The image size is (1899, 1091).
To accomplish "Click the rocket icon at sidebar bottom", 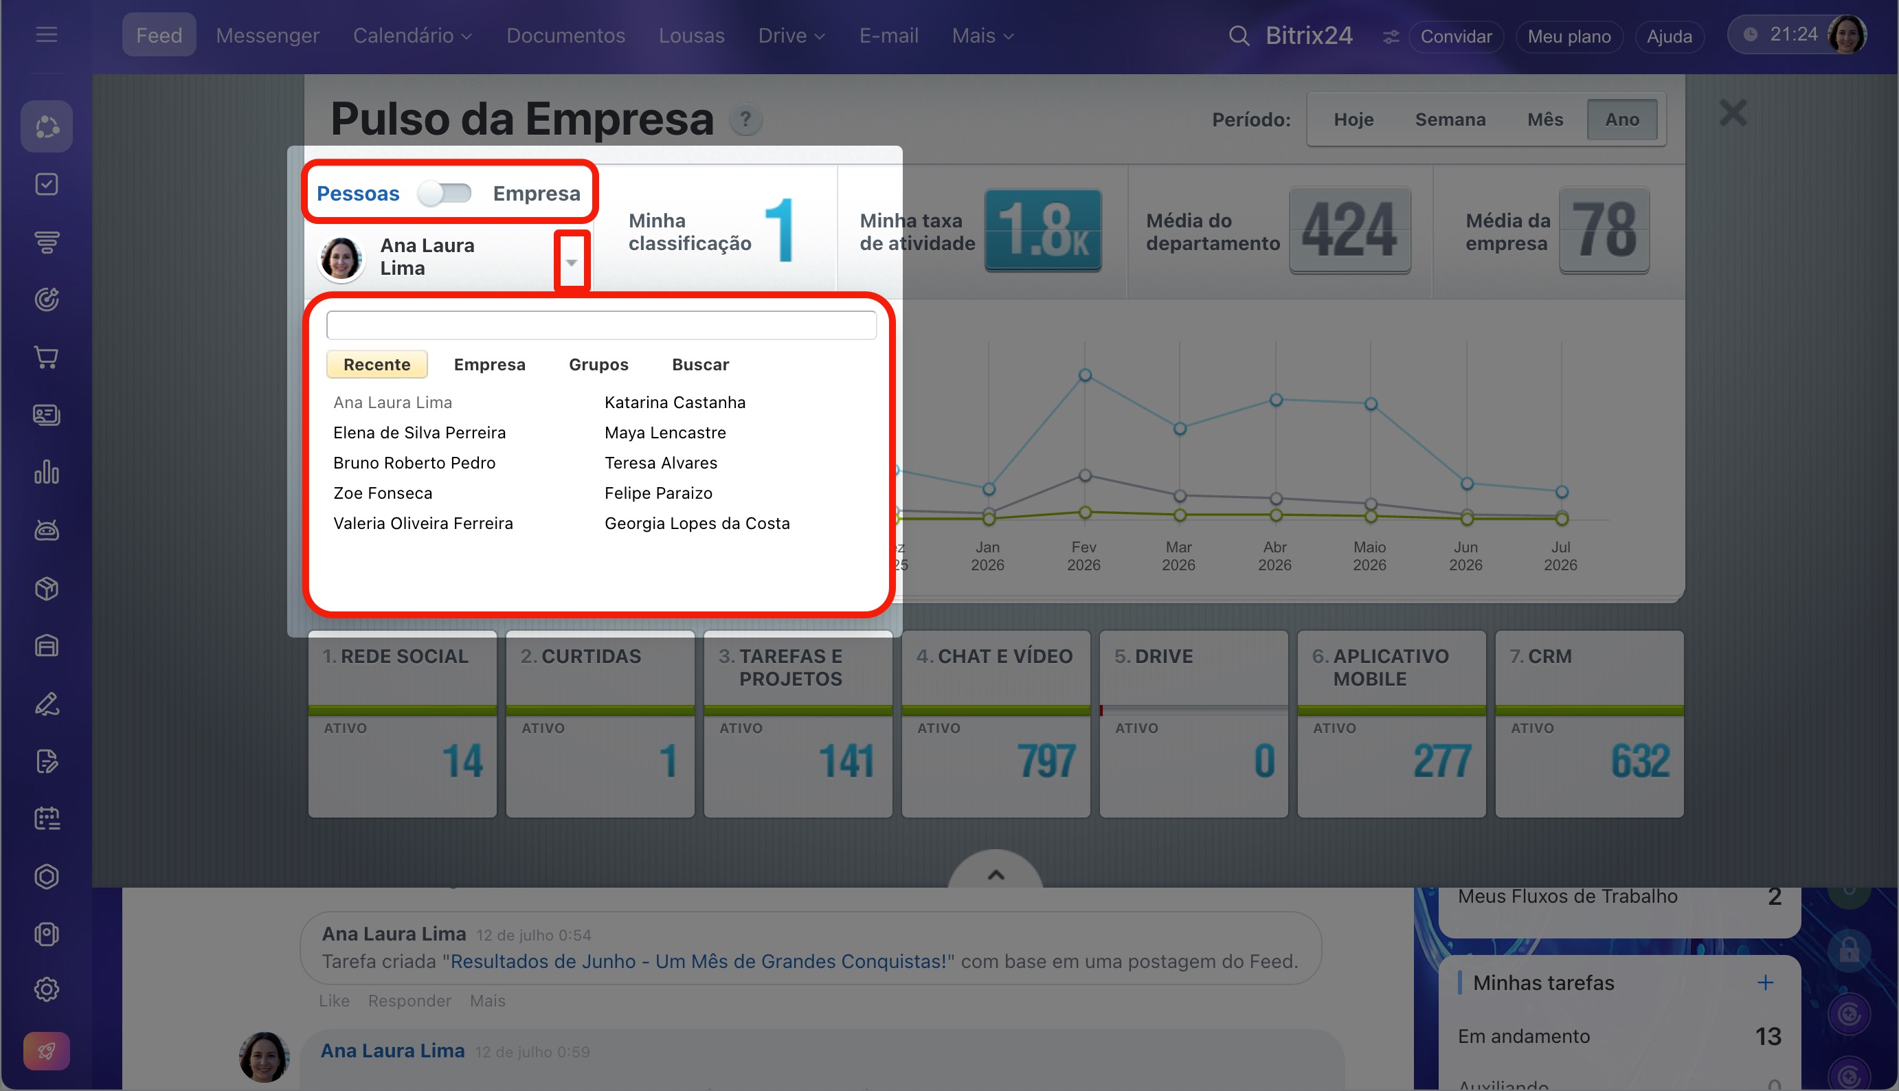I will (x=47, y=1051).
